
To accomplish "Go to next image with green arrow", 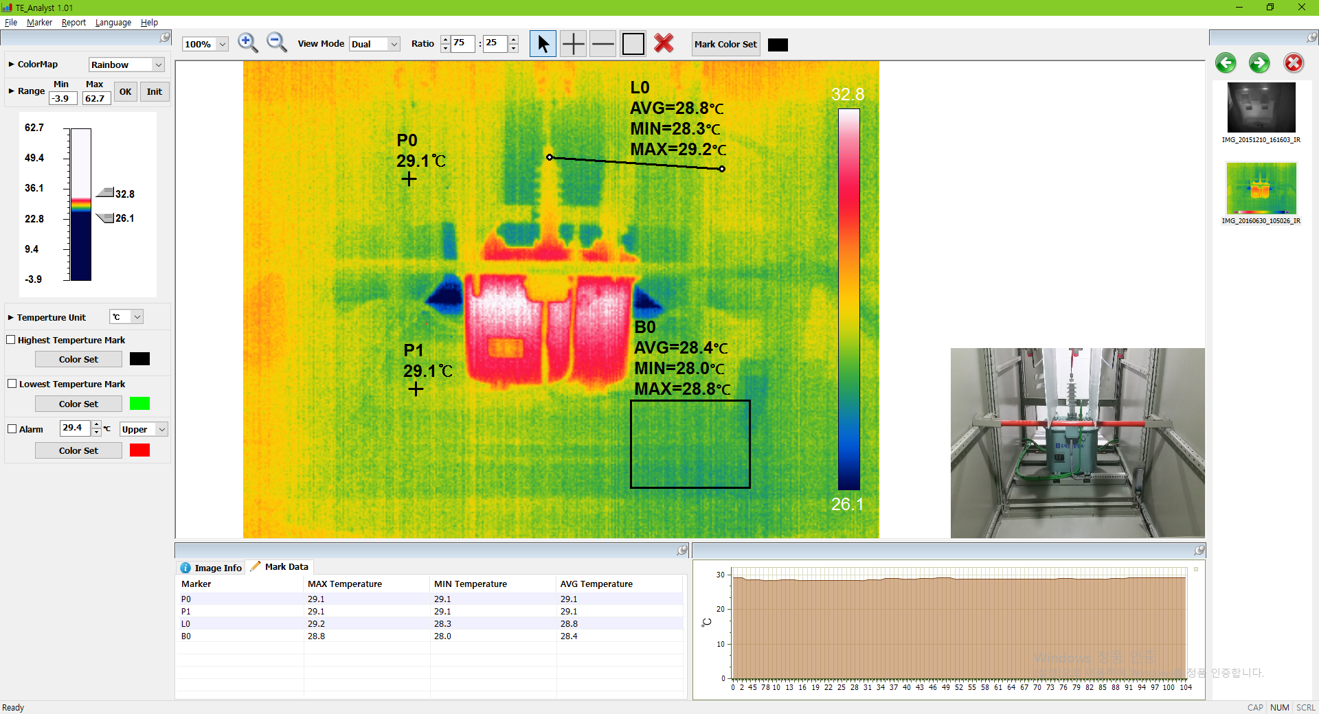I will tap(1259, 63).
